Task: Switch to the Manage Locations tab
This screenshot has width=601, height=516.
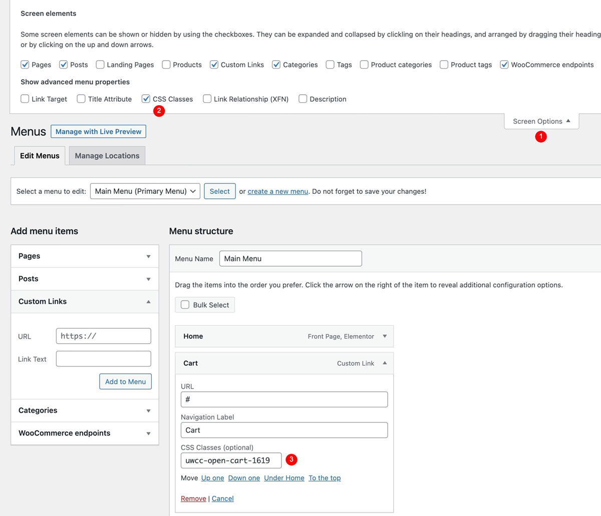Action: [x=107, y=156]
